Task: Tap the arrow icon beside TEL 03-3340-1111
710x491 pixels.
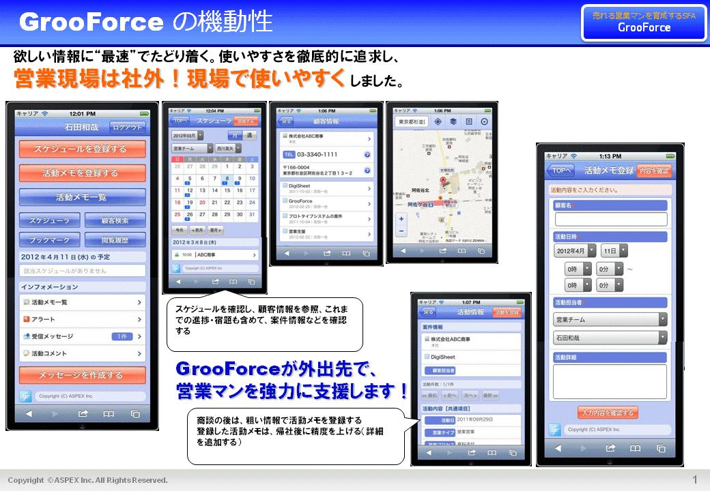Action: pyautogui.click(x=367, y=155)
